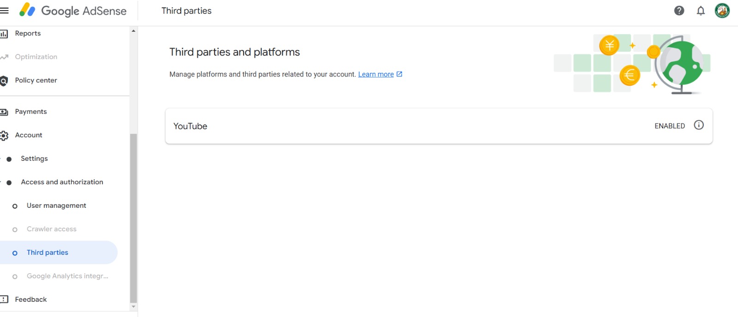Open the hamburger navigation menu

[x=4, y=11]
